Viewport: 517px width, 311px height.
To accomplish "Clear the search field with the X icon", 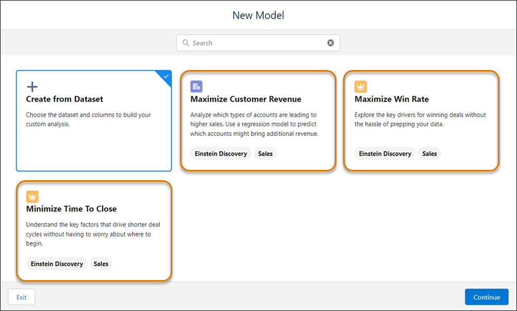I will pyautogui.click(x=330, y=43).
